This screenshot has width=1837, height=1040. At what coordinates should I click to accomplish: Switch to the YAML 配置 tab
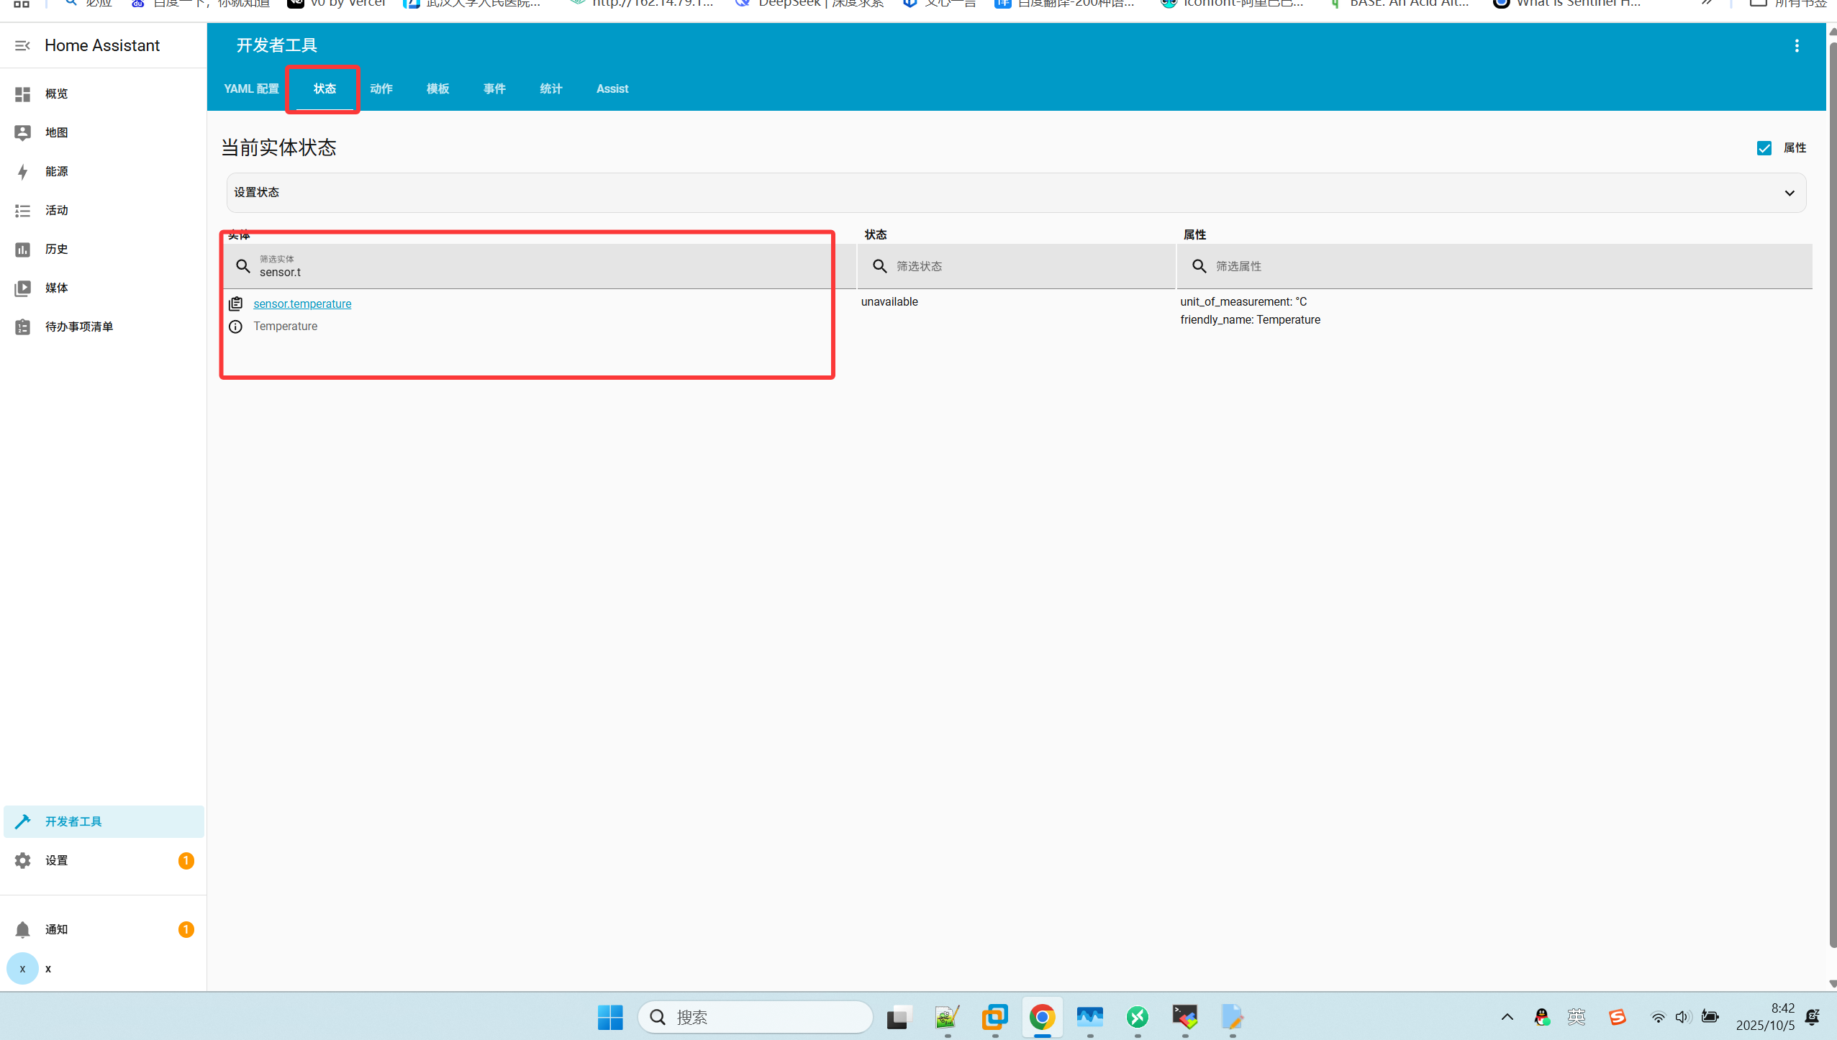pyautogui.click(x=251, y=89)
